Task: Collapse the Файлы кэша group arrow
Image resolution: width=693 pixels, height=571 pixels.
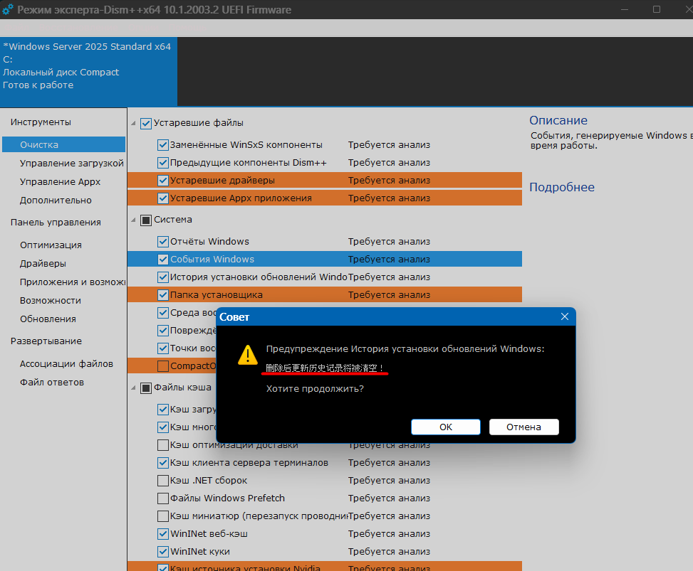Action: [134, 388]
